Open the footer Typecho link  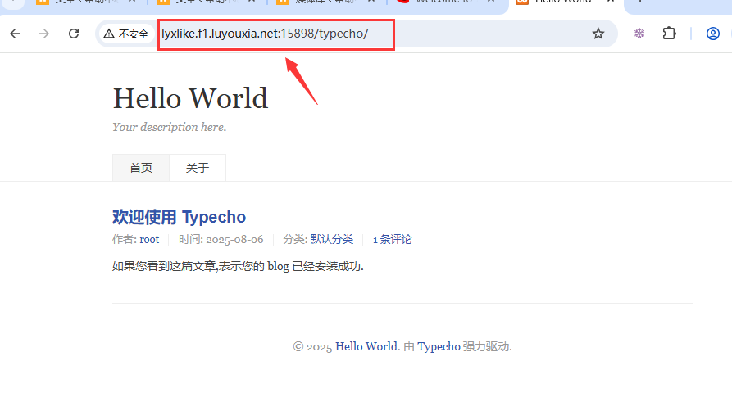(x=439, y=347)
